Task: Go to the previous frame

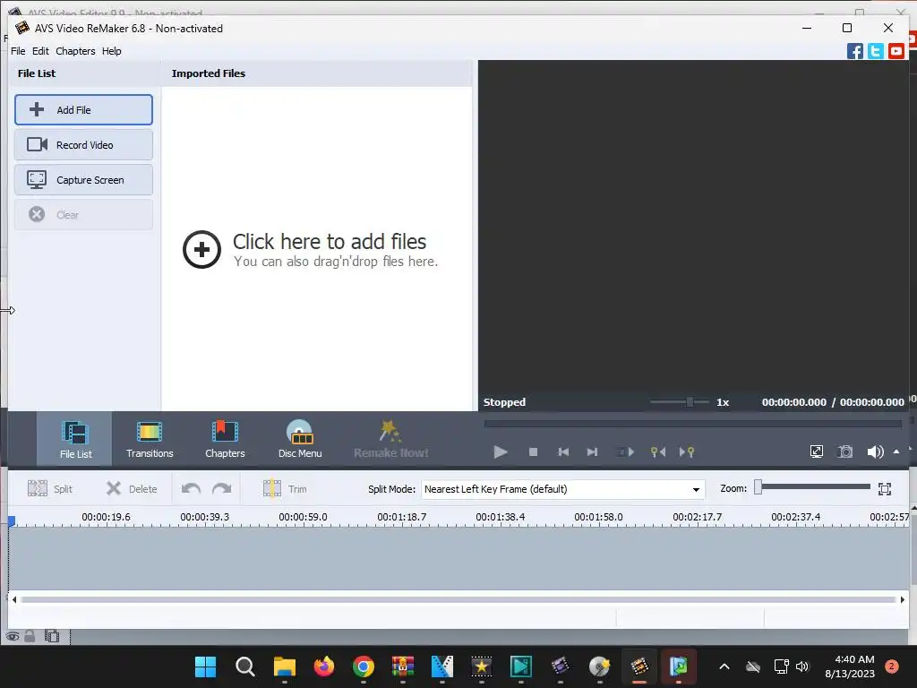Action: click(563, 452)
